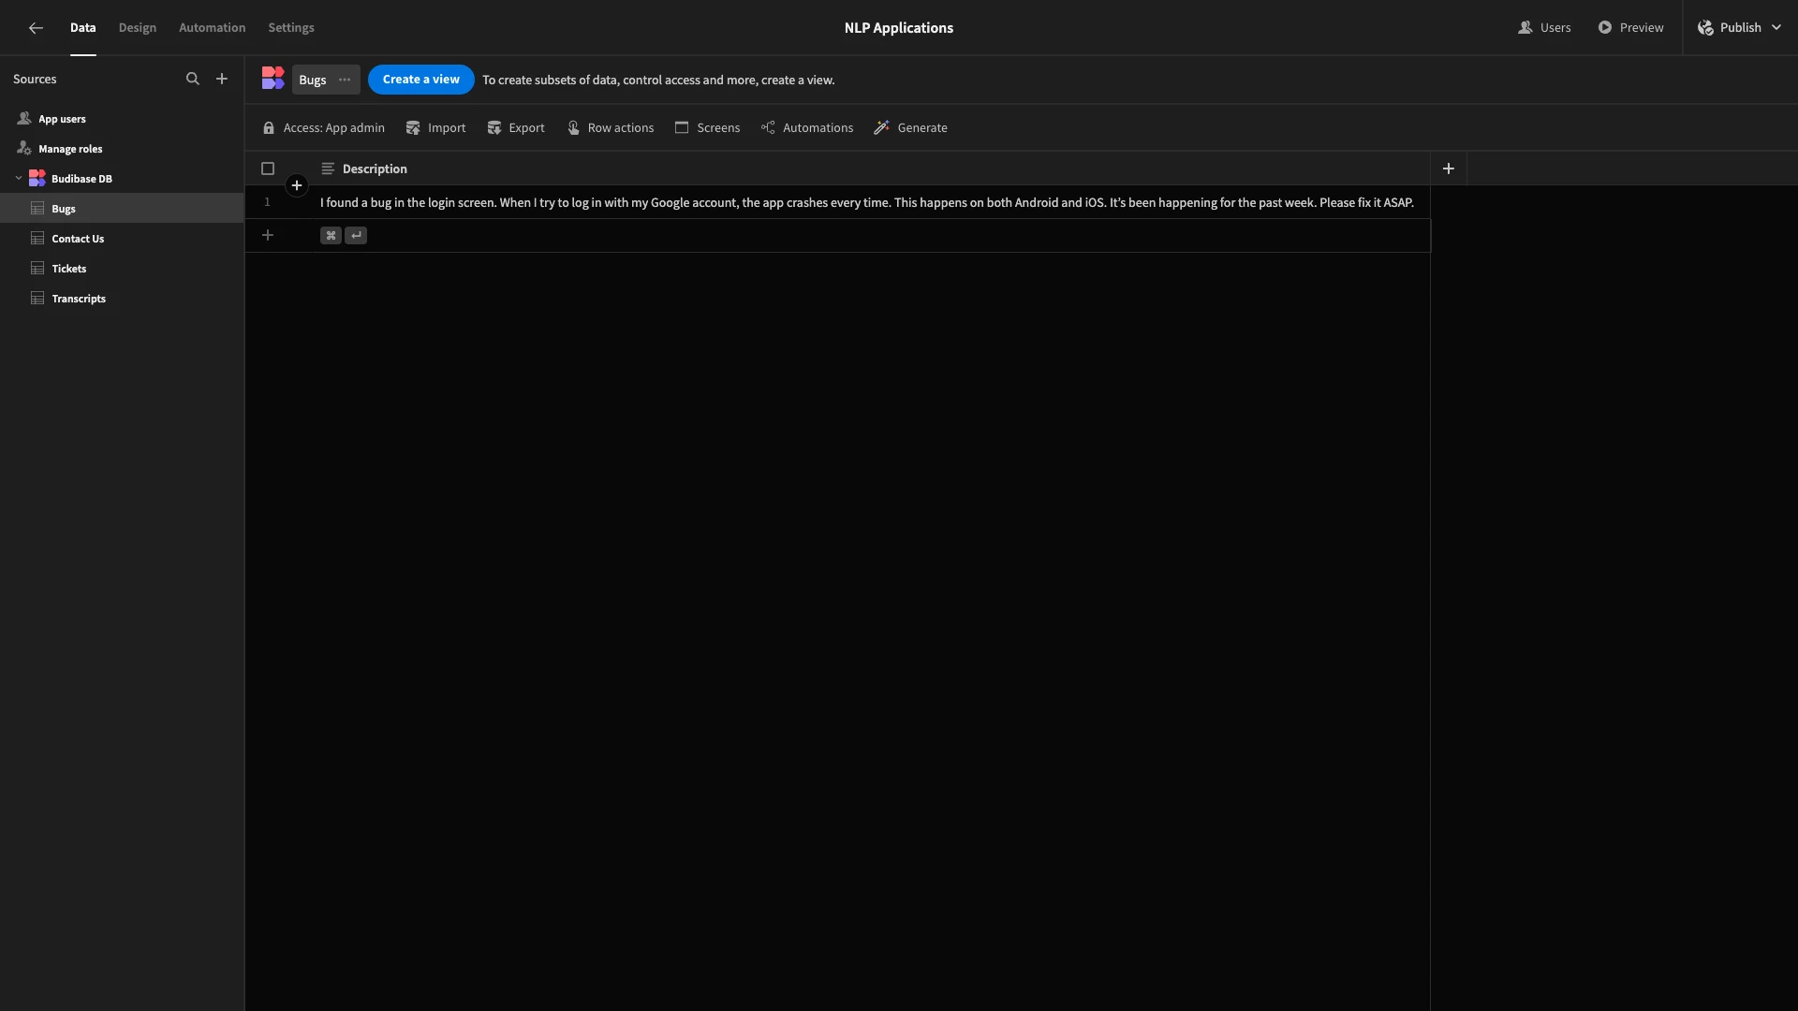Open the Users panel
This screenshot has width=1798, height=1011.
[1544, 28]
